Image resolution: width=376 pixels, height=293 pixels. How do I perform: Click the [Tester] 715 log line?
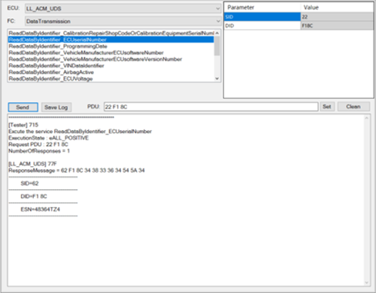23,125
